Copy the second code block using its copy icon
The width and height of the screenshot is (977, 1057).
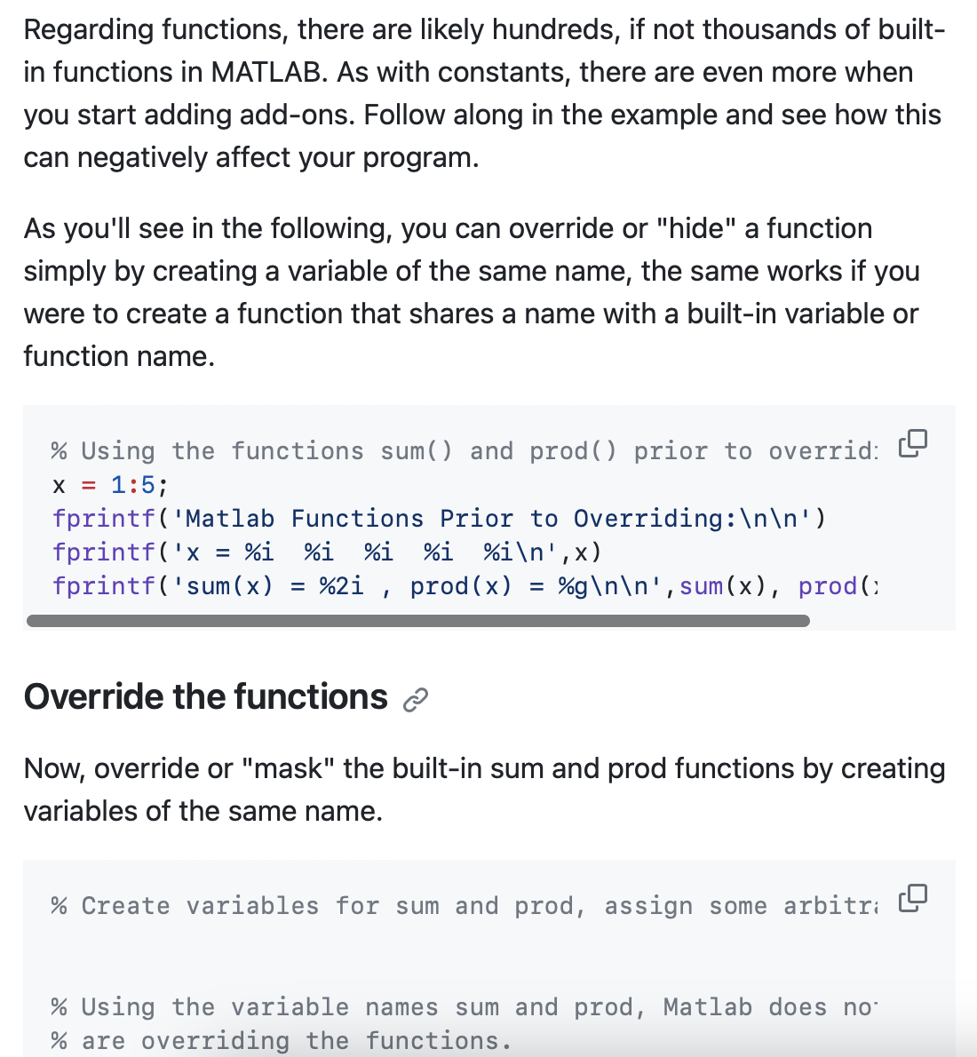click(x=913, y=896)
